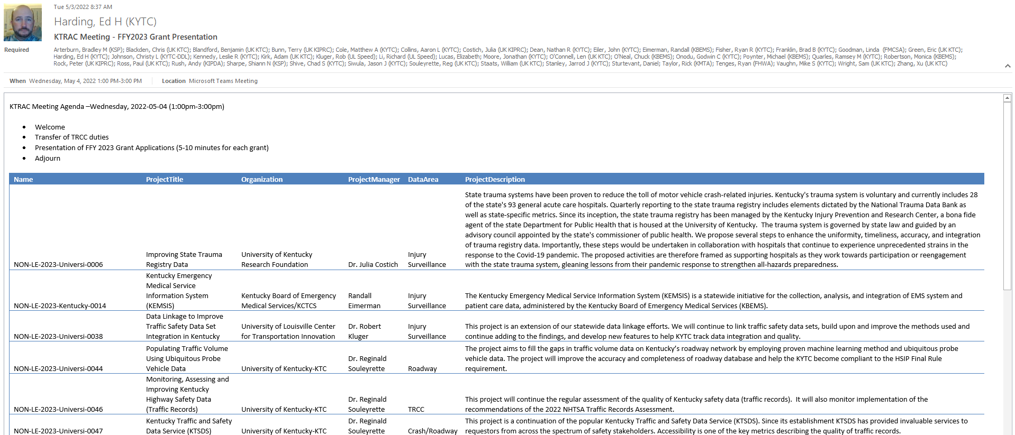The height and width of the screenshot is (435, 1015).
Task: Open recipient Green, Eric (UK KTC)
Action: pyautogui.click(x=935, y=50)
